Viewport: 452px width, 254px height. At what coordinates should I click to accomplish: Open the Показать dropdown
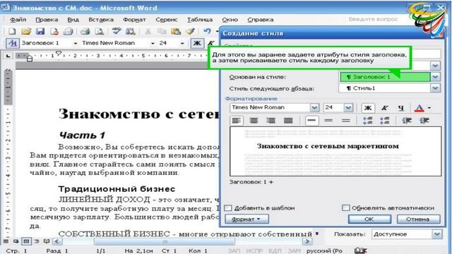[x=437, y=234]
